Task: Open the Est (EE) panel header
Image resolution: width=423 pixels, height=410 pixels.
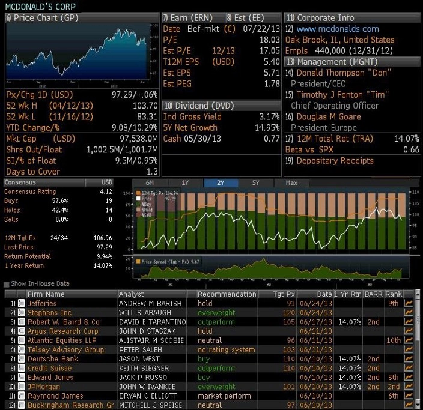Action: coord(253,18)
